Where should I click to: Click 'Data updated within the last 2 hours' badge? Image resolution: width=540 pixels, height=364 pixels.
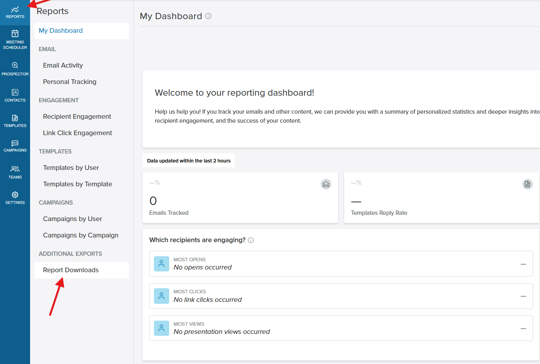[x=189, y=161]
